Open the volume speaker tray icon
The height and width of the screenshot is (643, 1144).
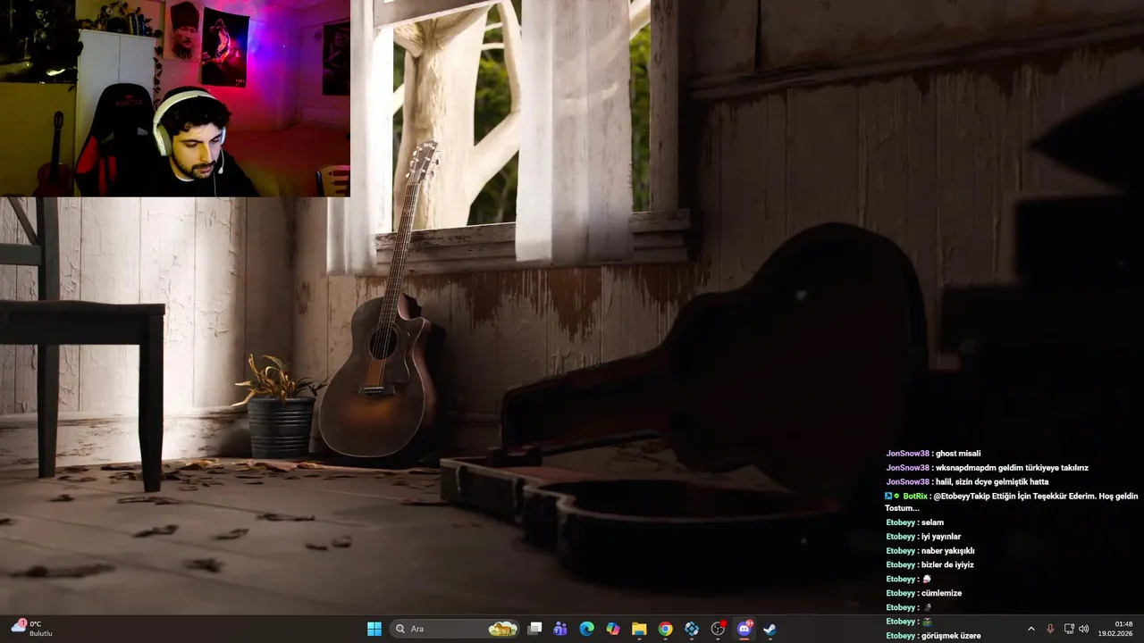(1084, 629)
